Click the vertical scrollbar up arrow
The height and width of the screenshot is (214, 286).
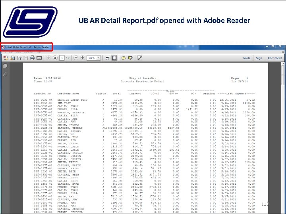pyautogui.click(x=283, y=64)
